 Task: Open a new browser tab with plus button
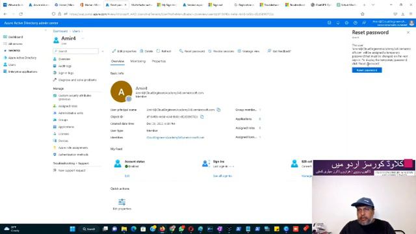pos(364,5)
